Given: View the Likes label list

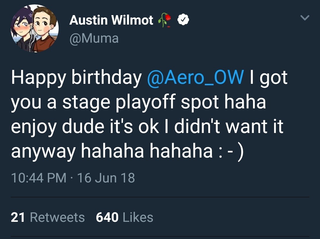Looking at the screenshot, I should [x=138, y=218].
